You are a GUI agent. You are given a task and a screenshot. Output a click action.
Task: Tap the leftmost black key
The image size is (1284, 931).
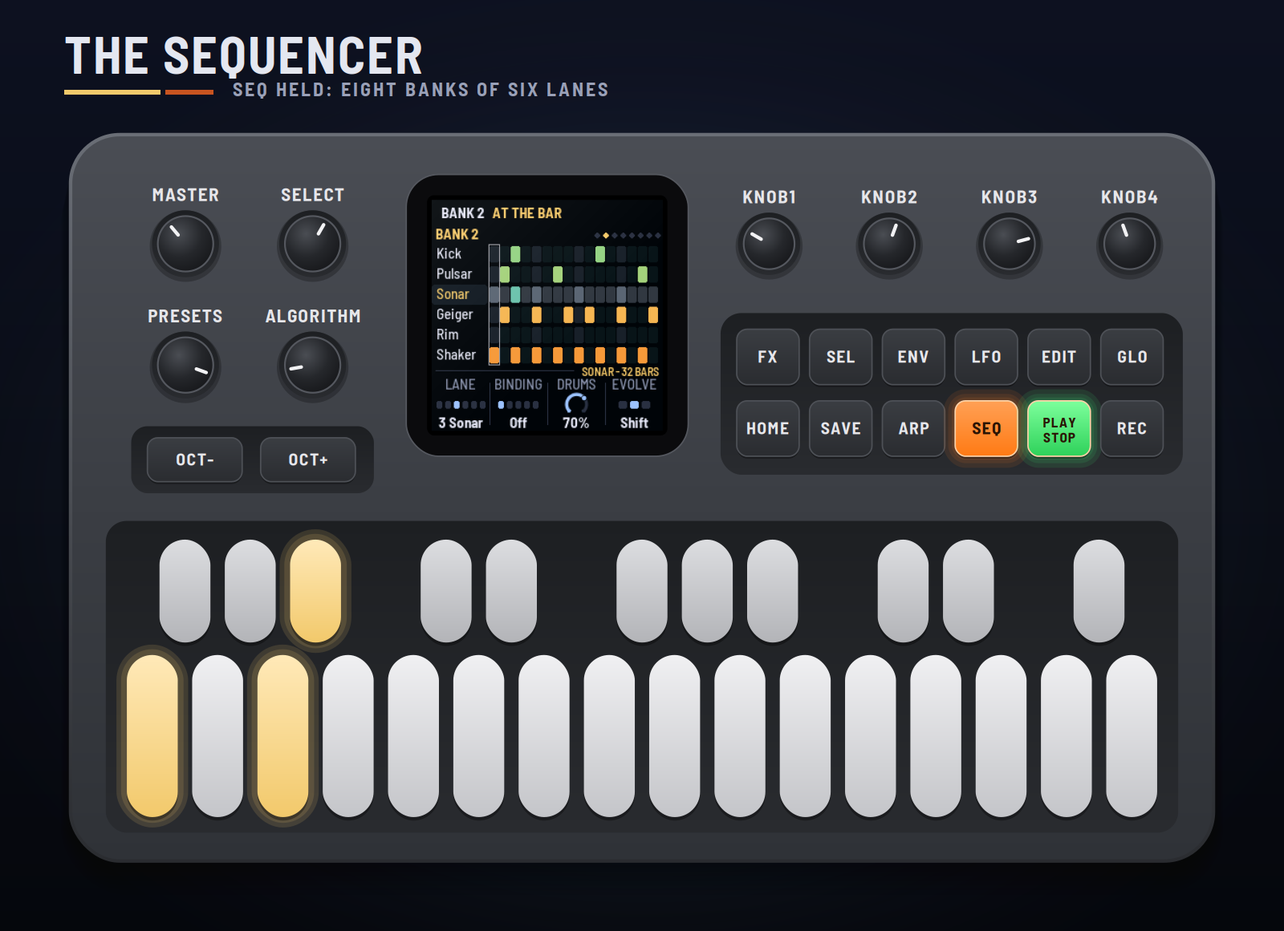pos(185,591)
